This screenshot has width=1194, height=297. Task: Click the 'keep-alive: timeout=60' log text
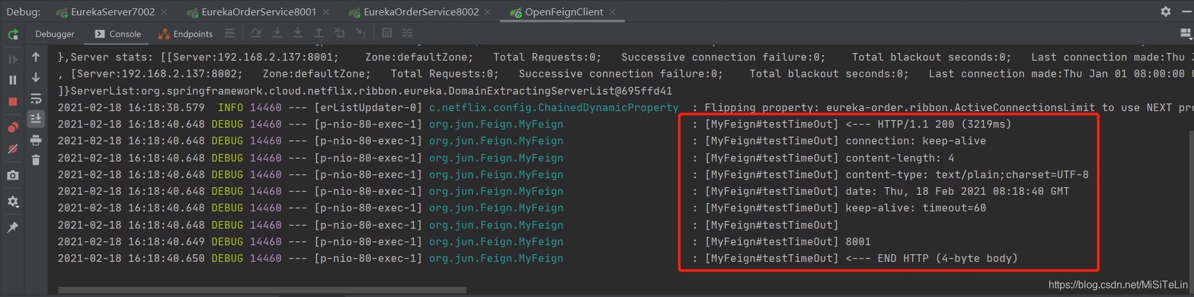click(x=916, y=208)
